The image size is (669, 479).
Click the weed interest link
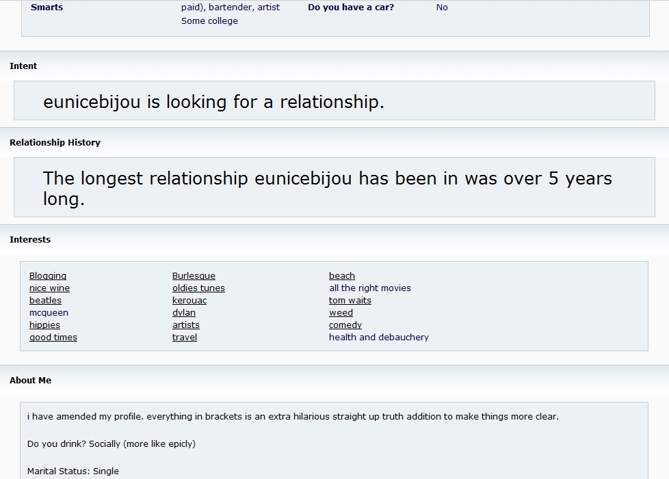coord(341,313)
